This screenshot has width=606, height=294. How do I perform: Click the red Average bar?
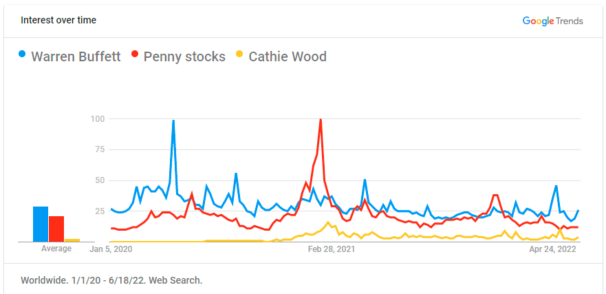(x=56, y=229)
